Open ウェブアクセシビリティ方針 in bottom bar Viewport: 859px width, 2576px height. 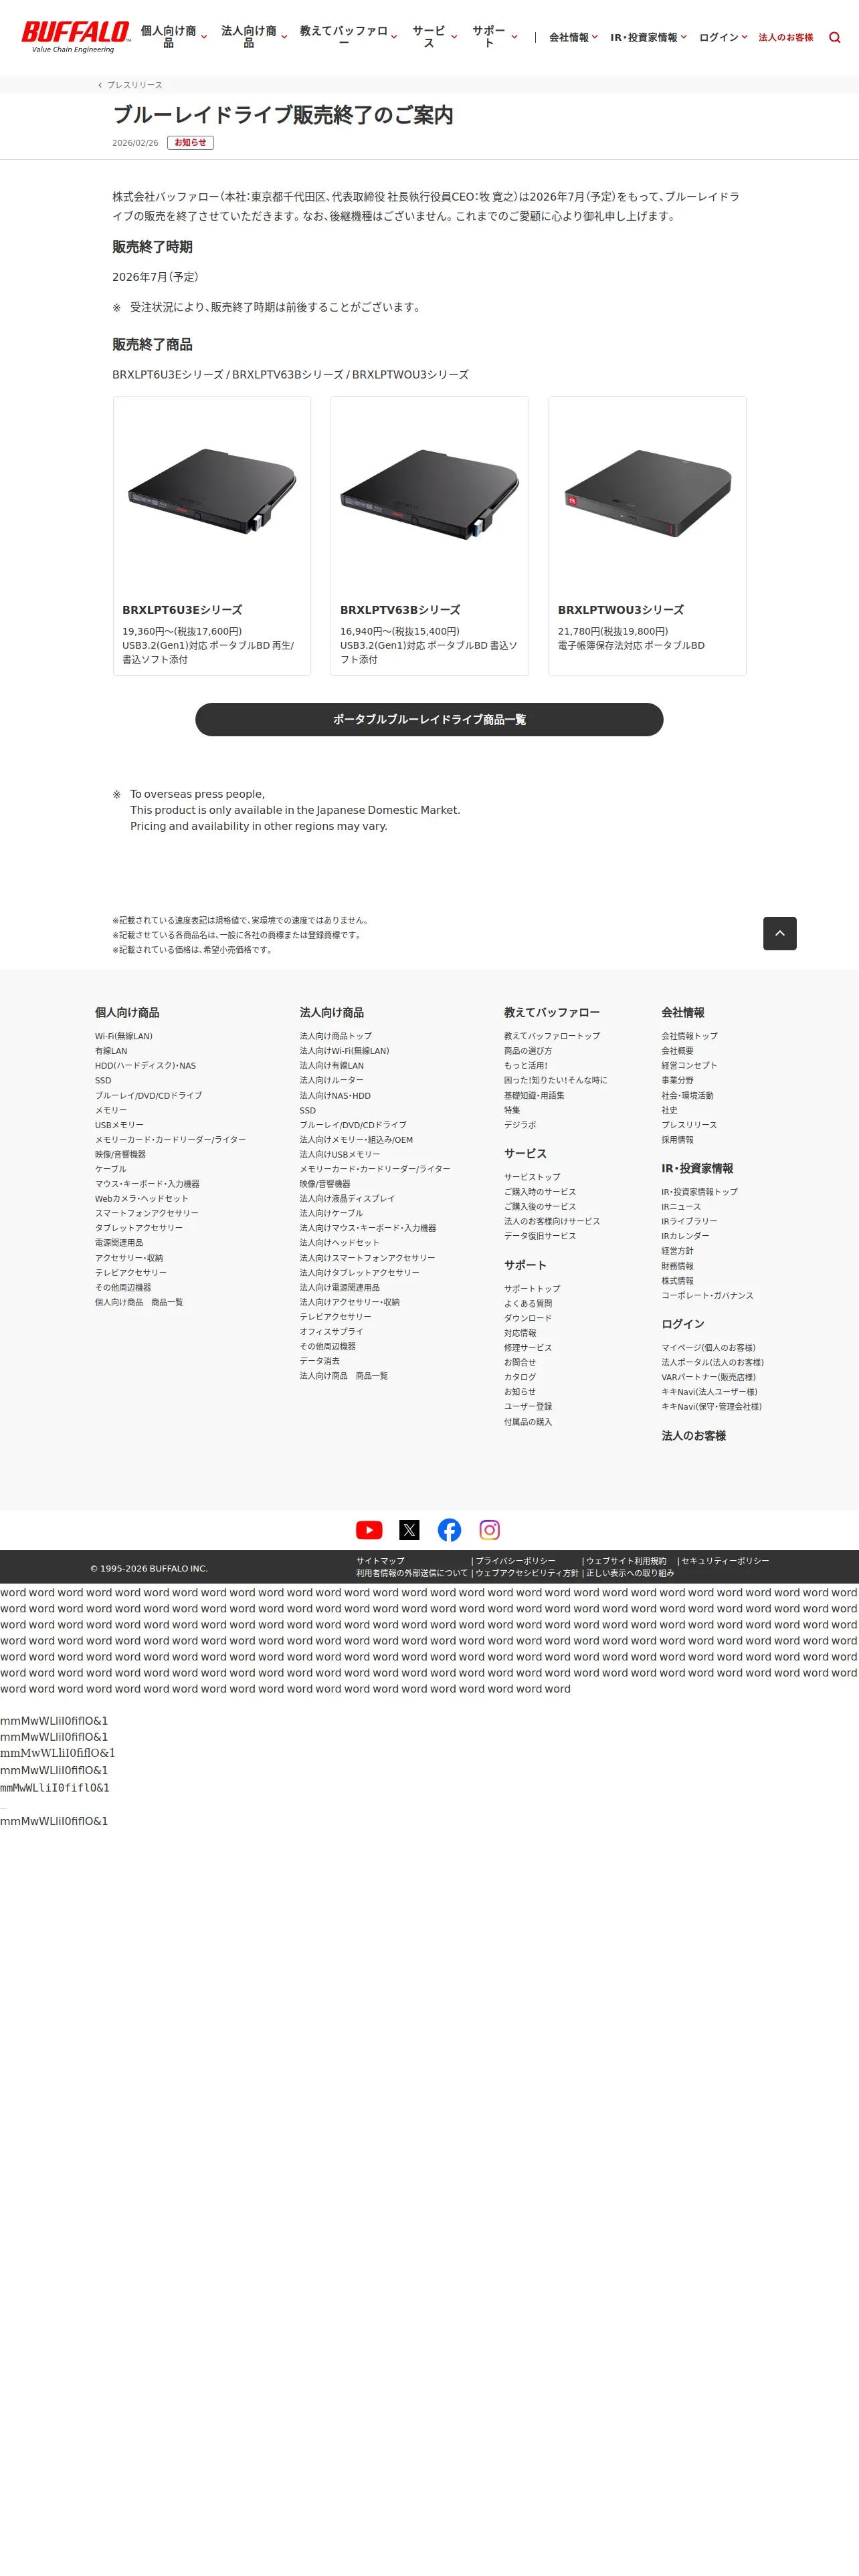[x=527, y=1573]
